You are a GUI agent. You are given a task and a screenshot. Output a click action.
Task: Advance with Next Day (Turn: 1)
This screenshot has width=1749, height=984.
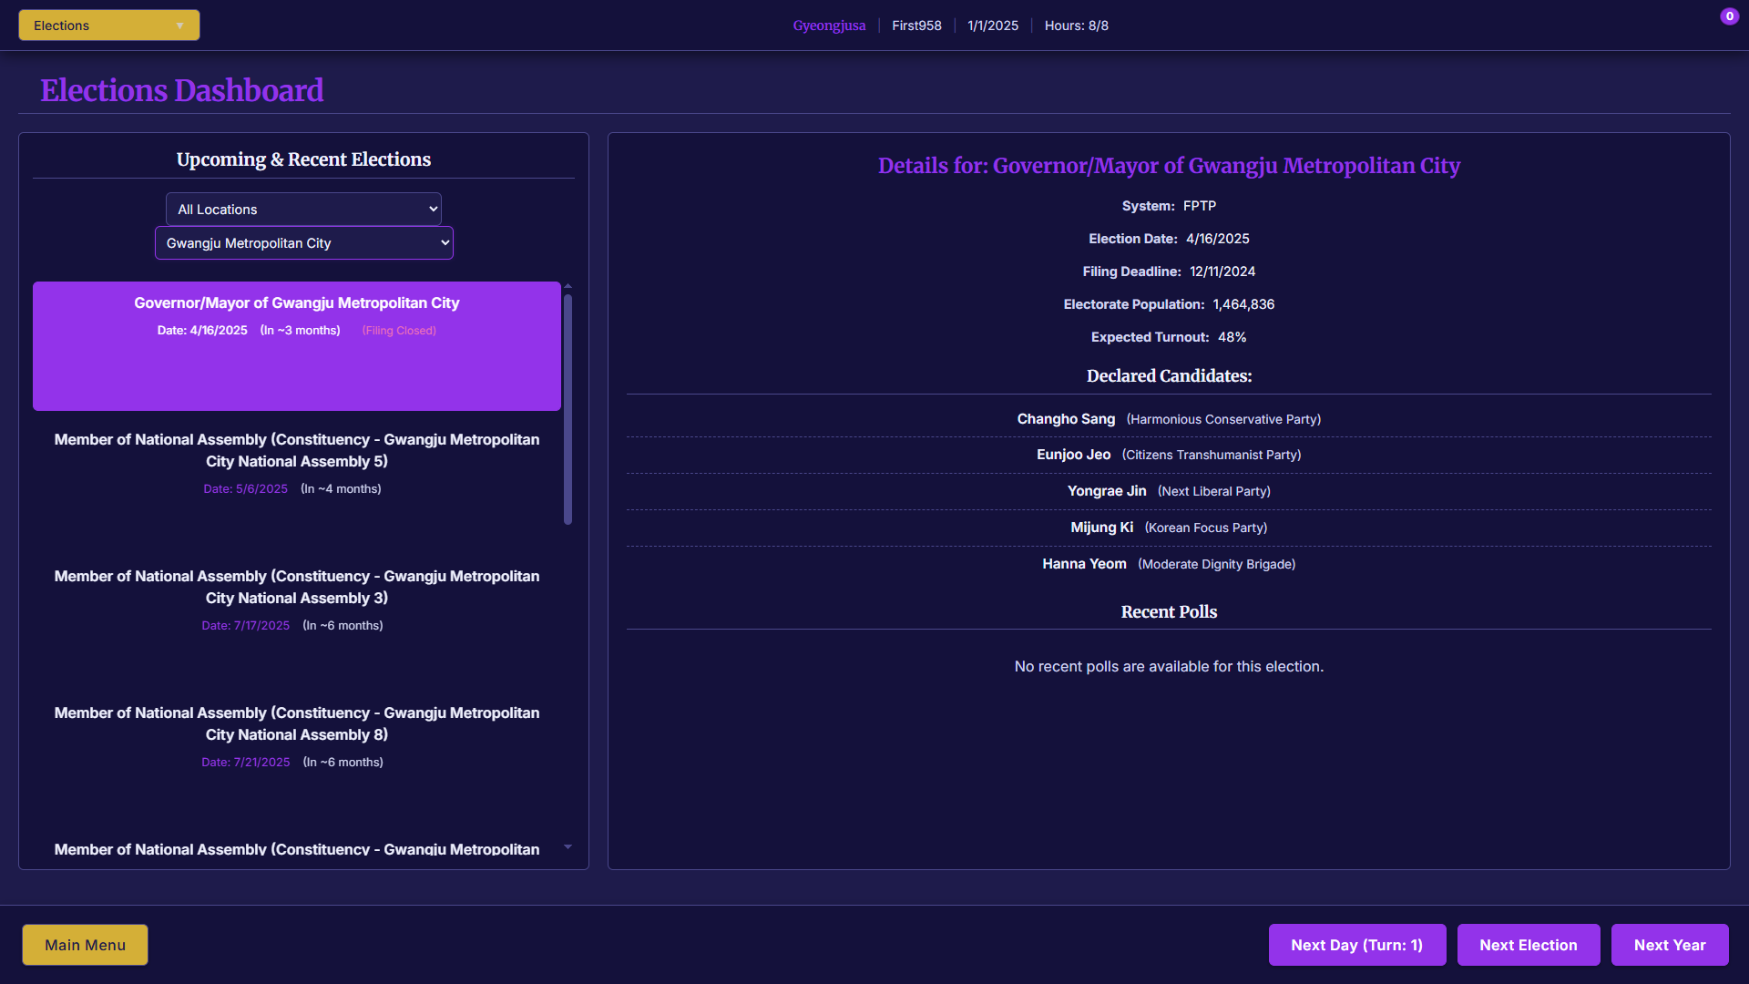(x=1356, y=945)
